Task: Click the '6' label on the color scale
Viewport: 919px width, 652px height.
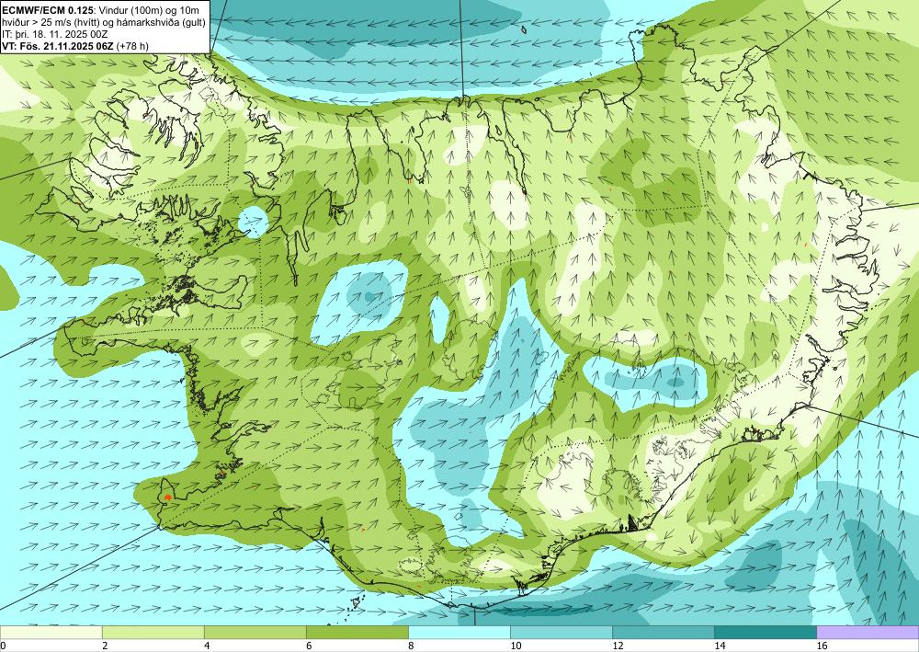Action: coord(309,646)
